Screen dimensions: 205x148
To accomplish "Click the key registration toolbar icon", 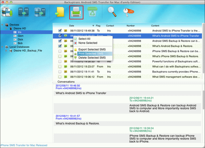I will click(x=128, y=12).
